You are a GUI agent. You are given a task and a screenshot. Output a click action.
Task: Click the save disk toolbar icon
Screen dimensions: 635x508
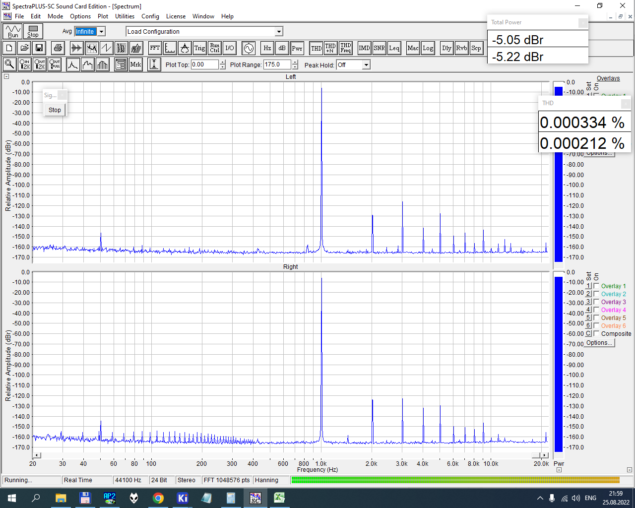coord(39,48)
